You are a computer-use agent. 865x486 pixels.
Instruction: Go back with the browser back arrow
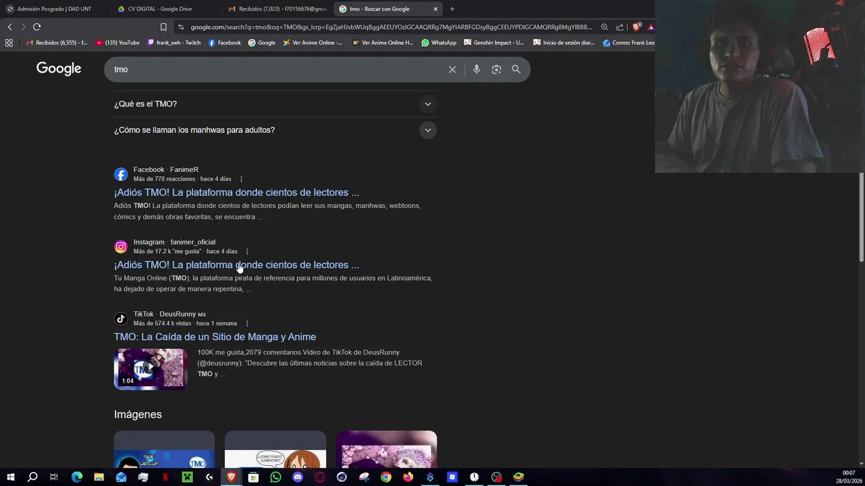coord(10,27)
